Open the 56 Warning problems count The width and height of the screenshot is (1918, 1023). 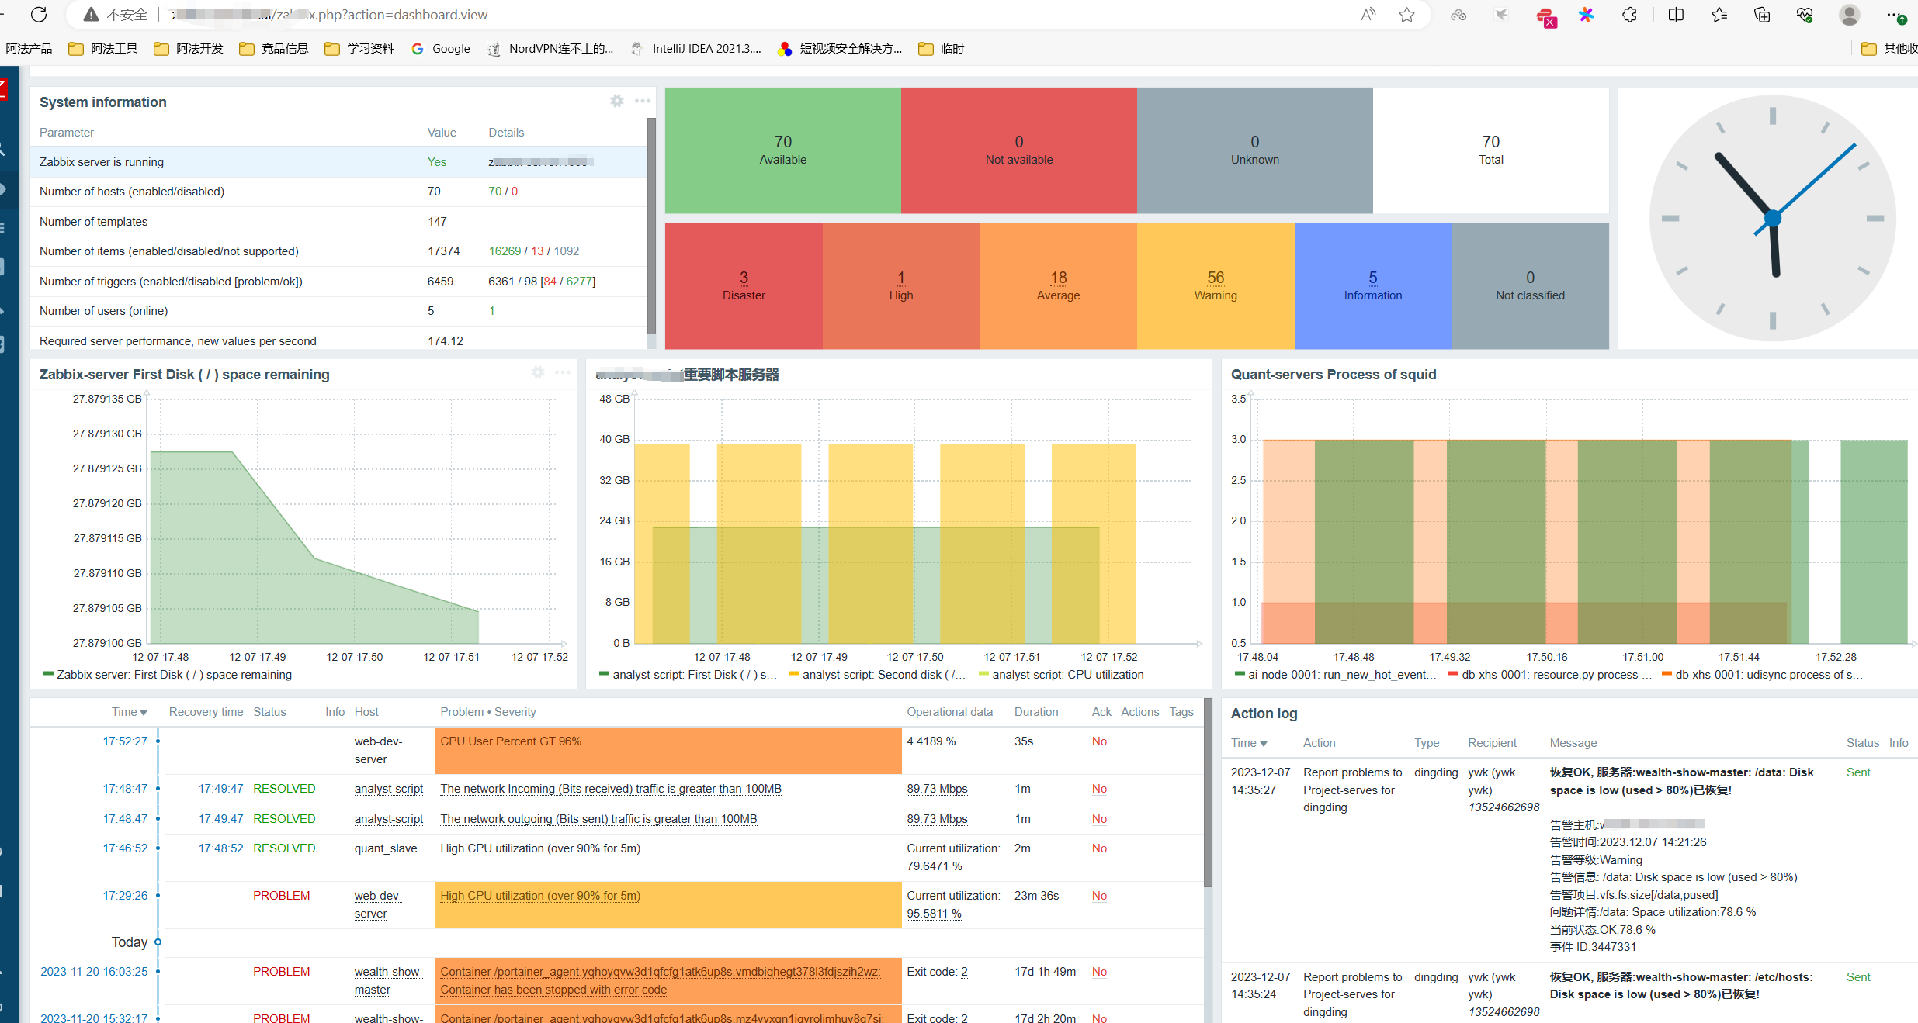pos(1216,278)
